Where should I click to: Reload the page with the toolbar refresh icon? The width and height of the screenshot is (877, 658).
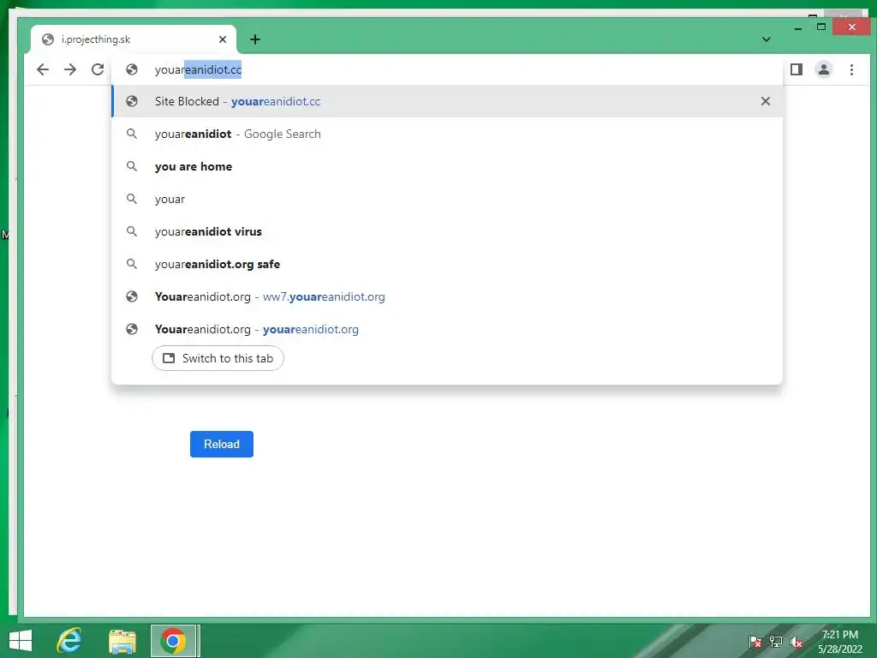(98, 69)
